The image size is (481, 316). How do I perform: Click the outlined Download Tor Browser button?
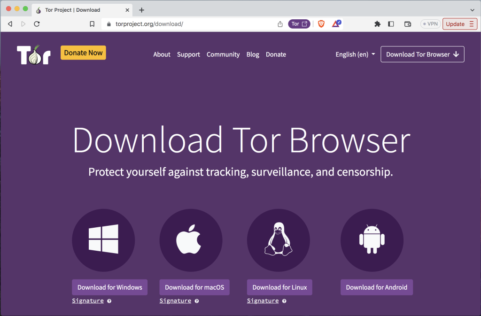pyautogui.click(x=422, y=54)
